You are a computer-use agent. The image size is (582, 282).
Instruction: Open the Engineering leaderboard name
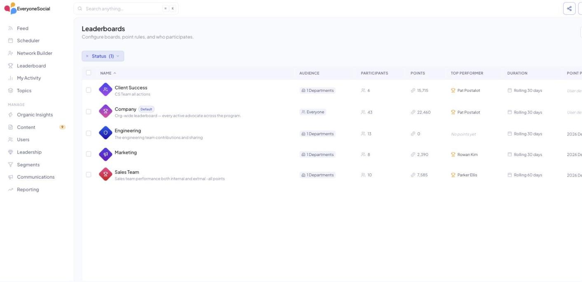click(x=128, y=131)
